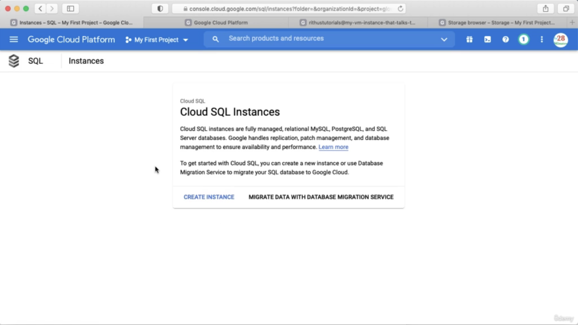578x325 pixels.
Task: Open the free trial gift icon
Action: (x=469, y=39)
